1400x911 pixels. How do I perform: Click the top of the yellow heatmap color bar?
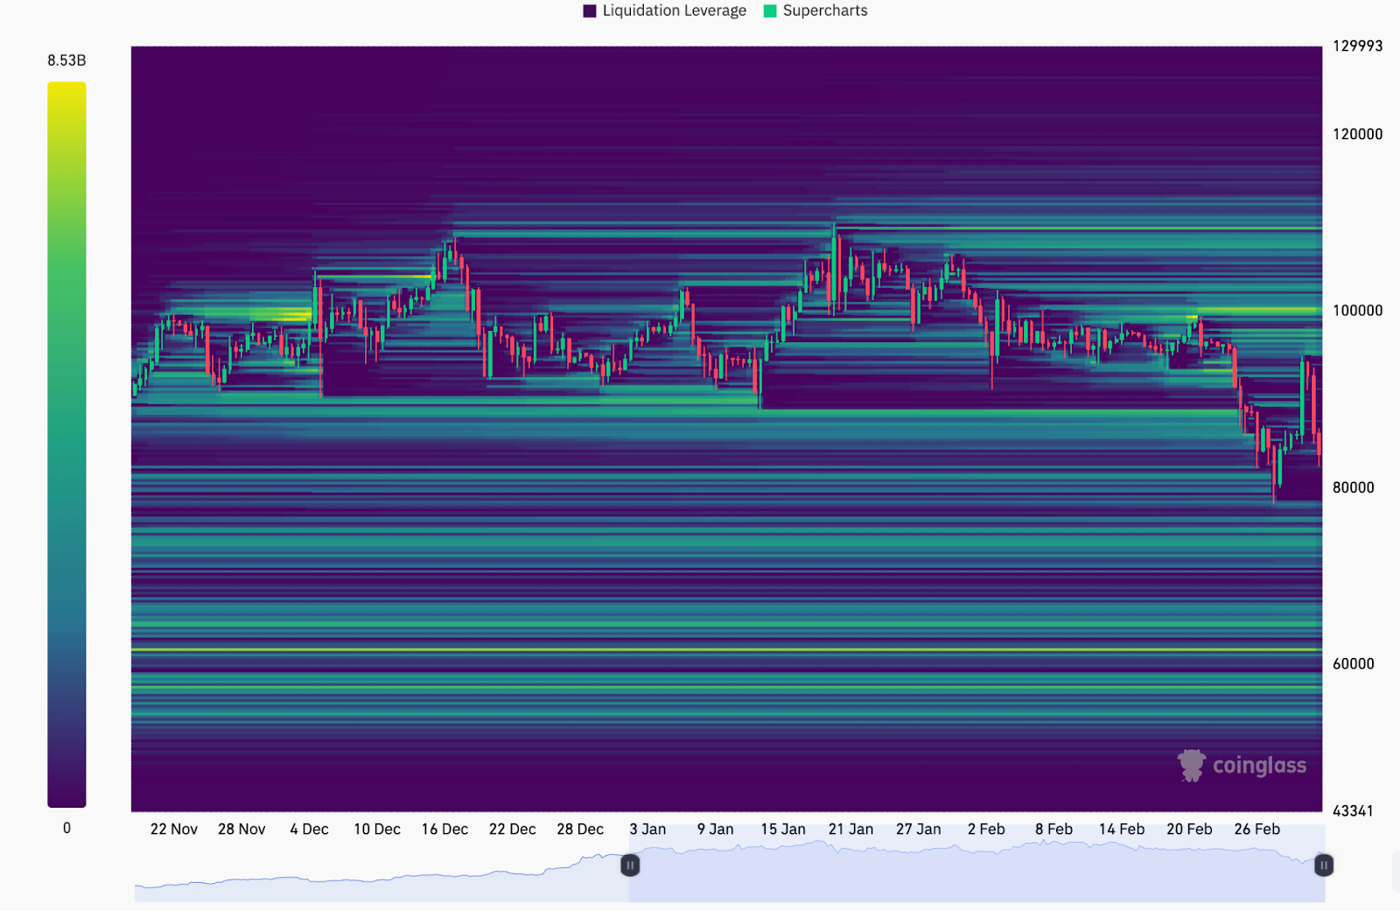66,88
